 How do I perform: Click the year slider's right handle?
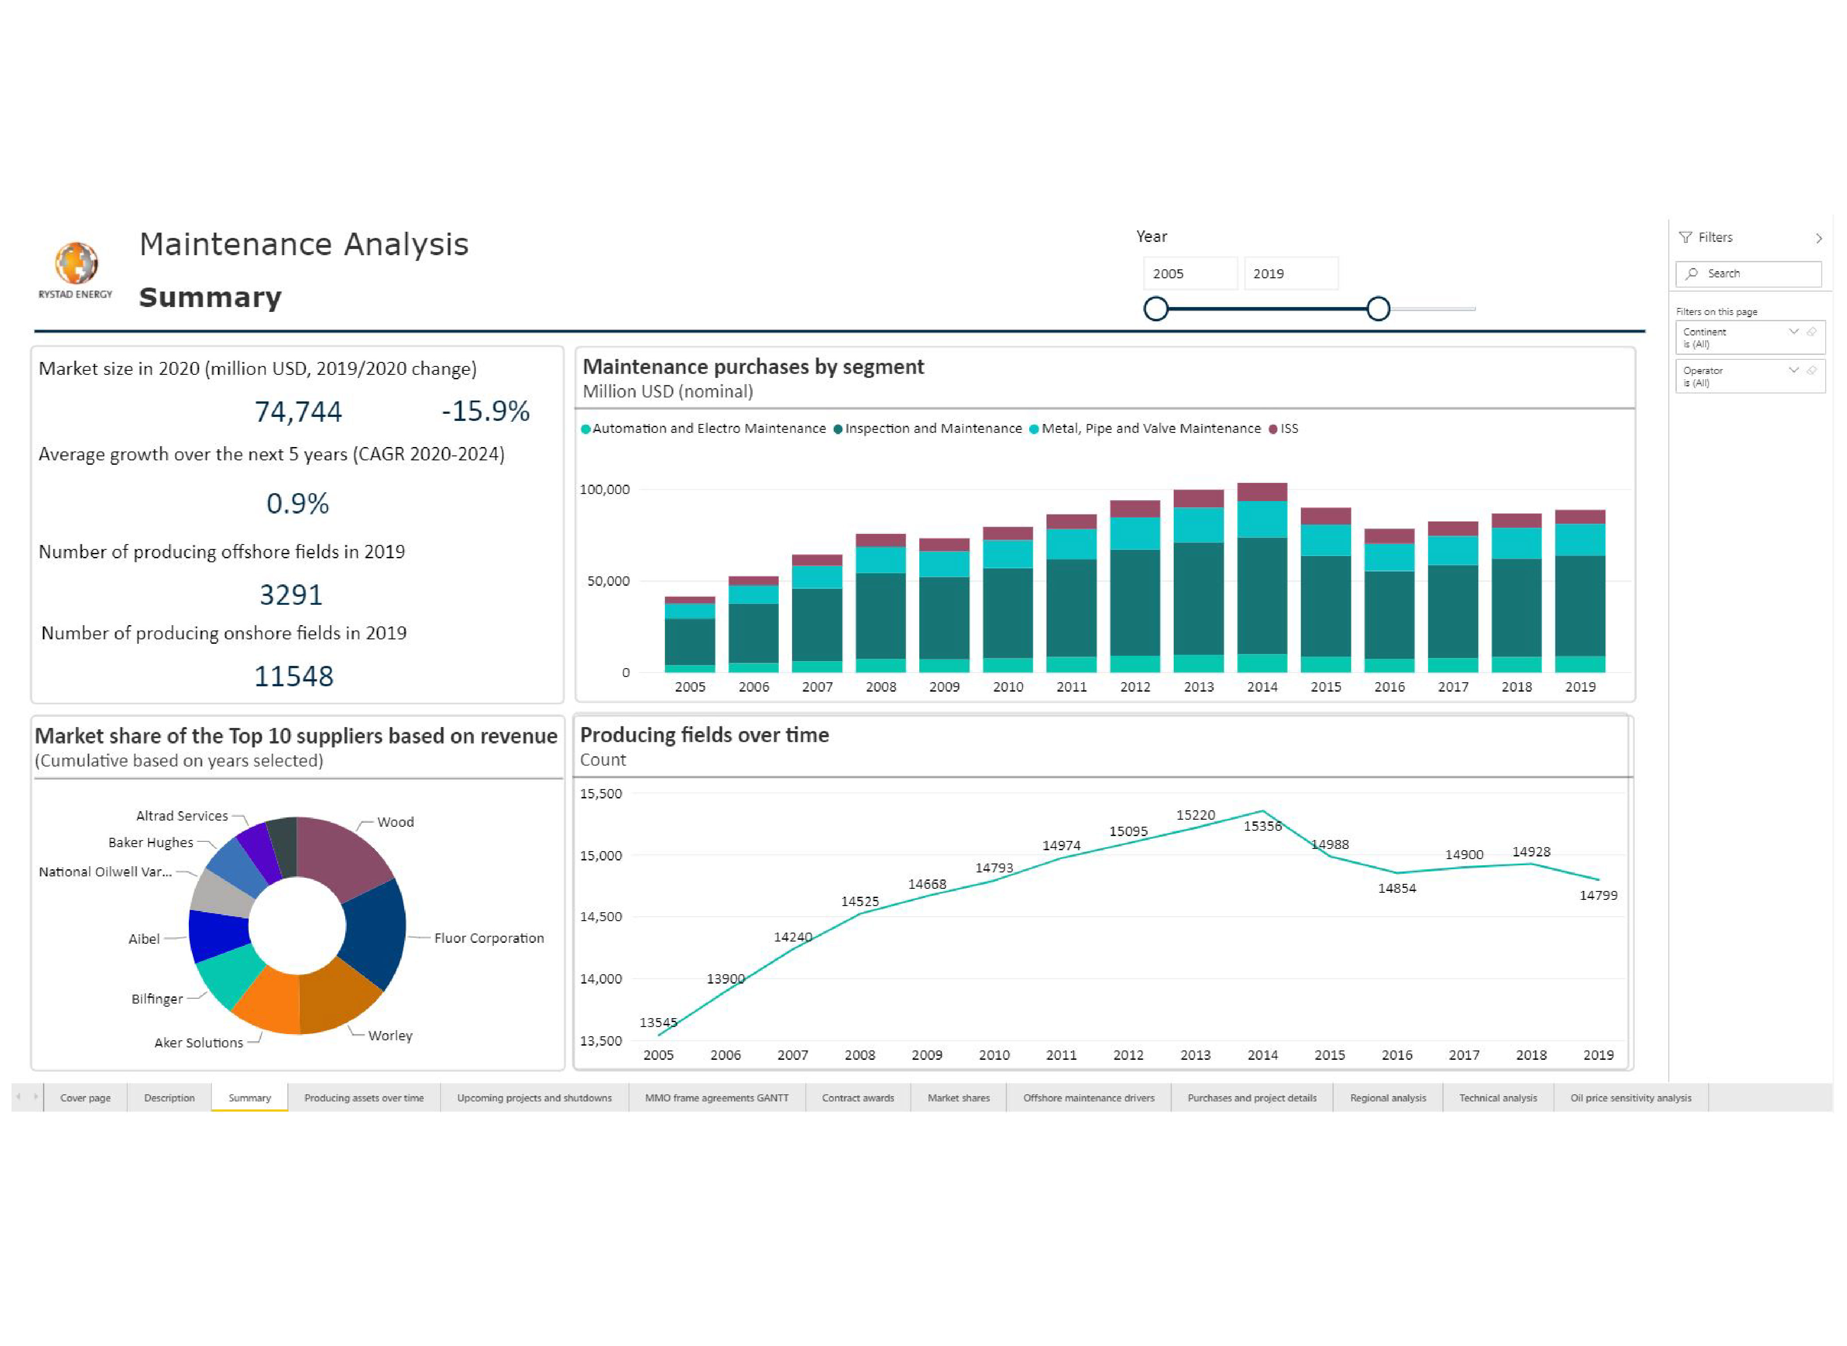[1378, 309]
